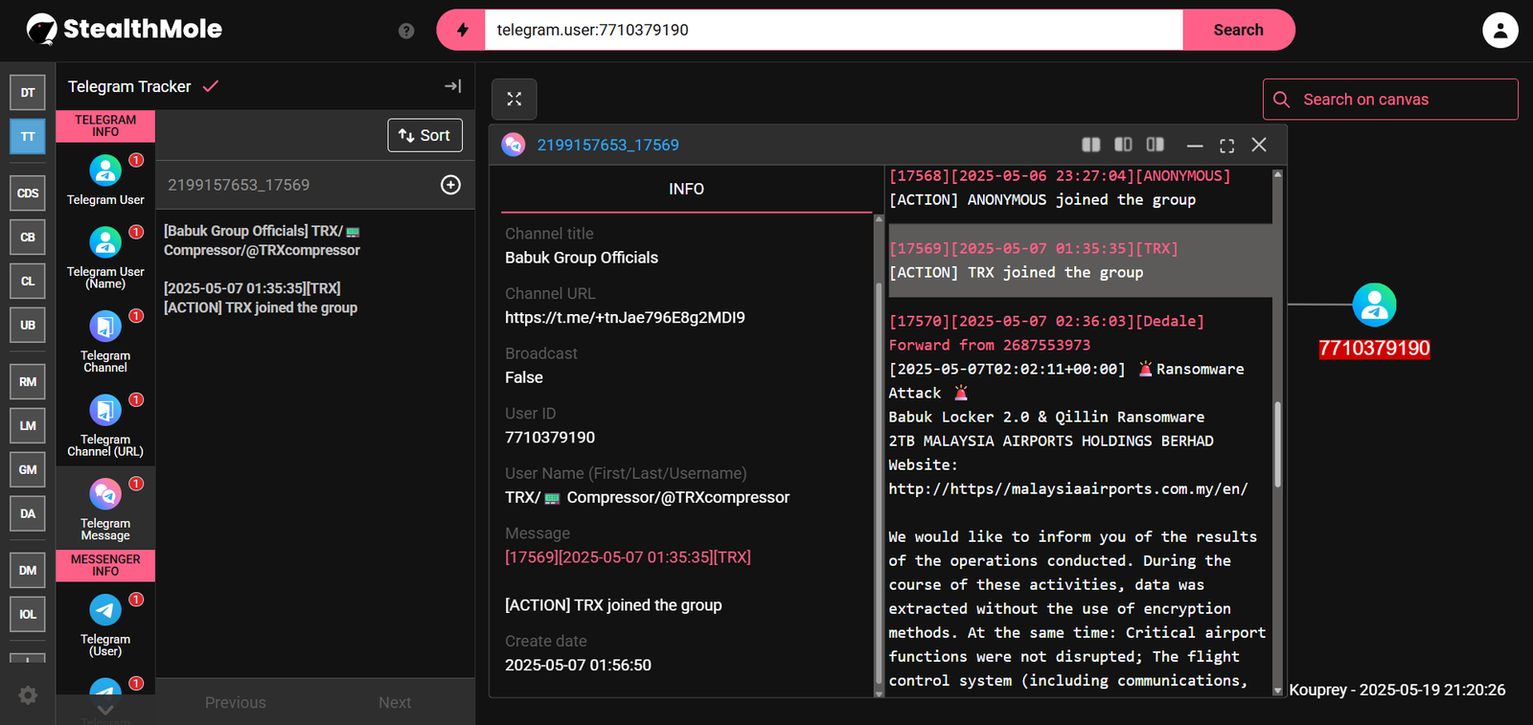
Task: Click the message pane scrollbar up arrow
Action: (1277, 175)
